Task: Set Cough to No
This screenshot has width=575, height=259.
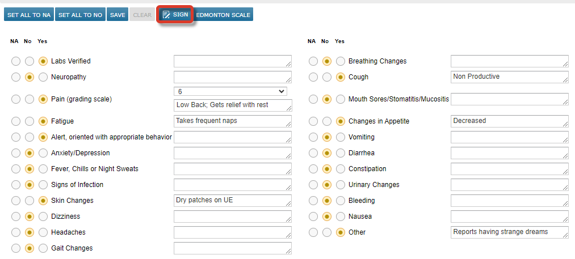Action: click(327, 77)
